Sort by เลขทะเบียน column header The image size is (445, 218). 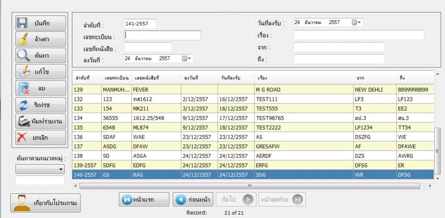116,78
